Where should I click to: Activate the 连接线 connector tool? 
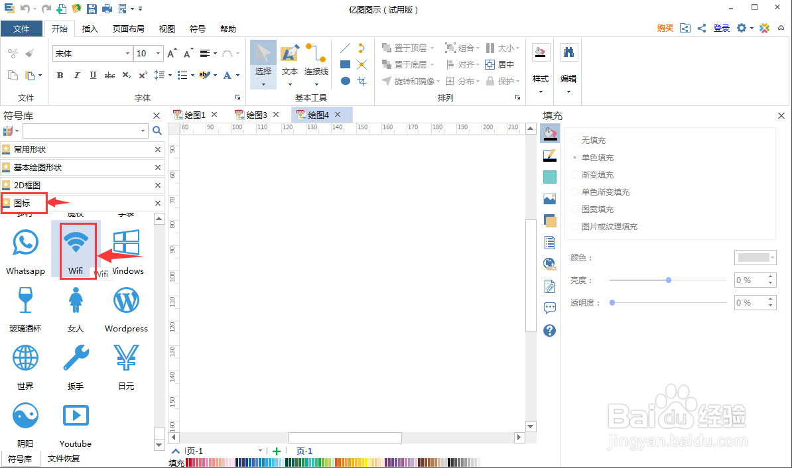pos(316,64)
